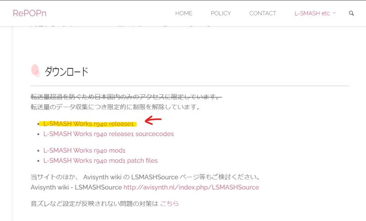Image resolution: width=366 pixels, height=221 pixels.
Task: Open L-SMASH Works r940 release1 sourcecodes link
Action: point(108,134)
